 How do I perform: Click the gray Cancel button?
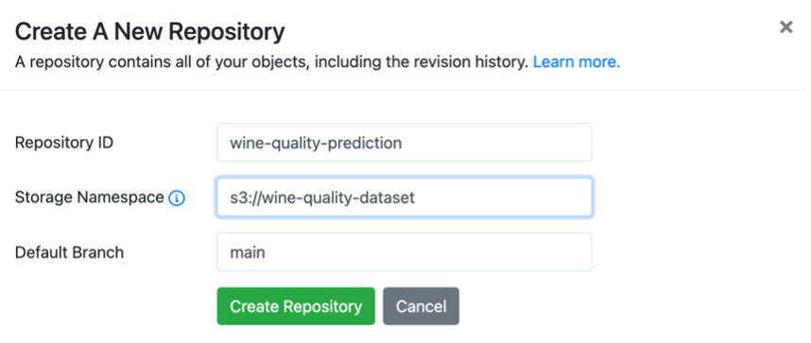(421, 306)
